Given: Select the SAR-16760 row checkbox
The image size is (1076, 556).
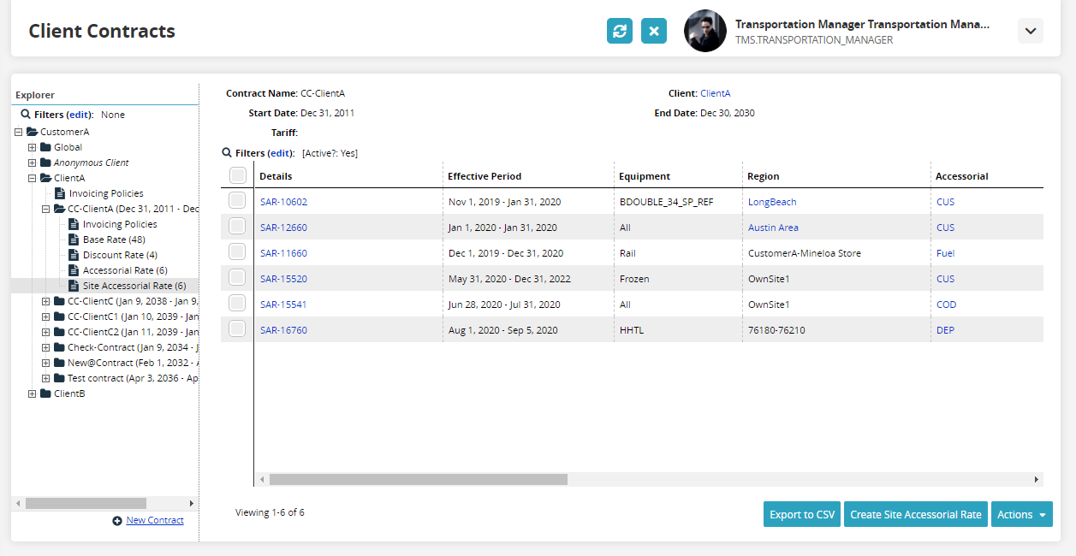Looking at the screenshot, I should pyautogui.click(x=237, y=329).
